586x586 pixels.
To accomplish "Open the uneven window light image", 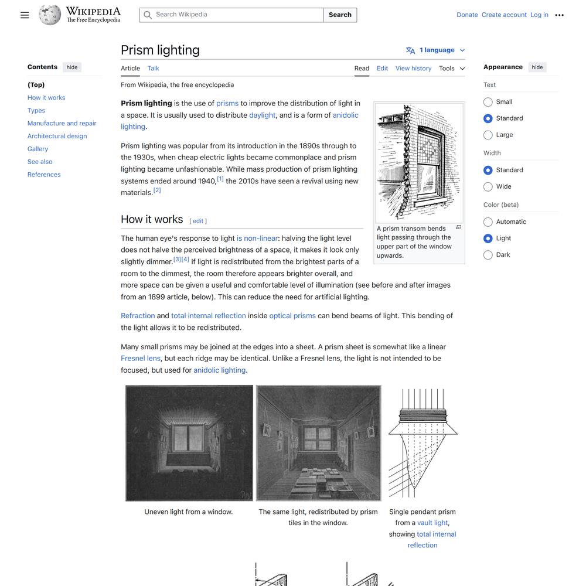I will pos(189,443).
